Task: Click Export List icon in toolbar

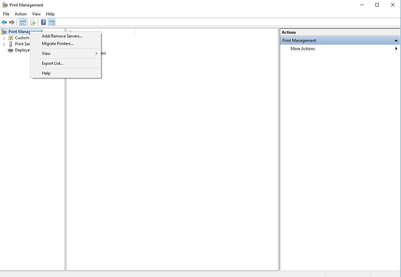Action: 33,22
